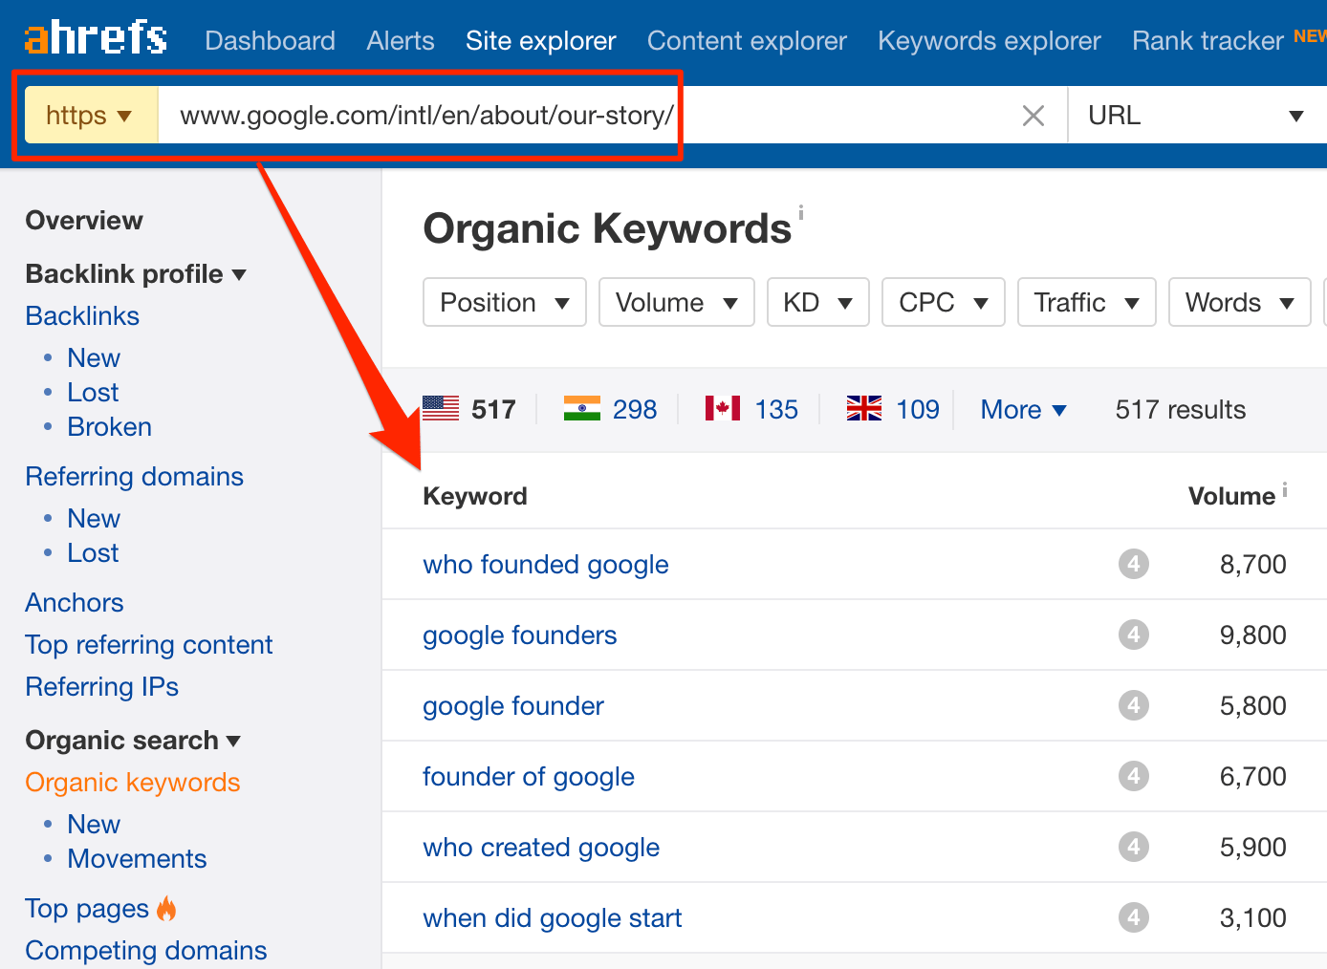Click the Volume column info icon
This screenshot has width=1327, height=969.
tap(1285, 489)
